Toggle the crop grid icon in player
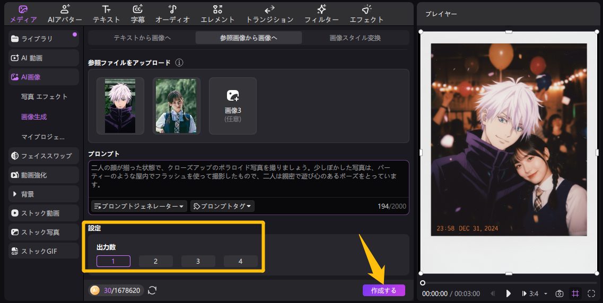The height and width of the screenshot is (303, 603). click(x=575, y=294)
